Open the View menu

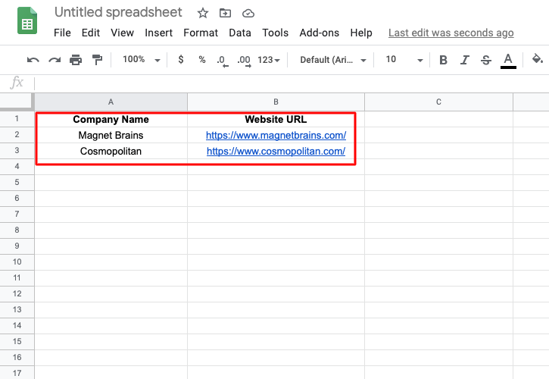tap(122, 33)
